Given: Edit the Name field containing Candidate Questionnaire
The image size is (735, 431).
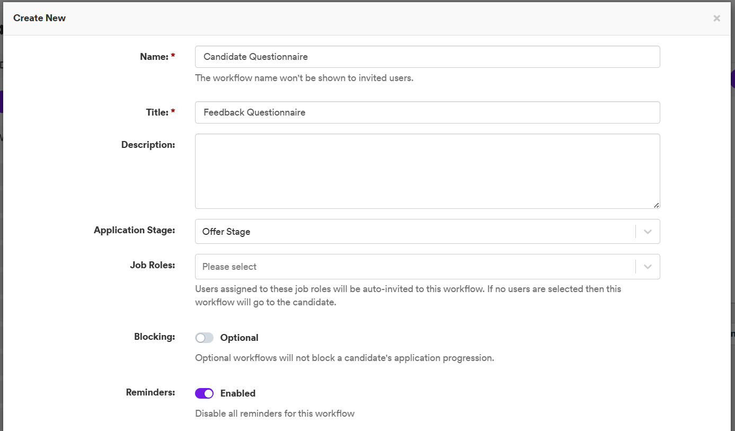Looking at the screenshot, I should click(427, 57).
